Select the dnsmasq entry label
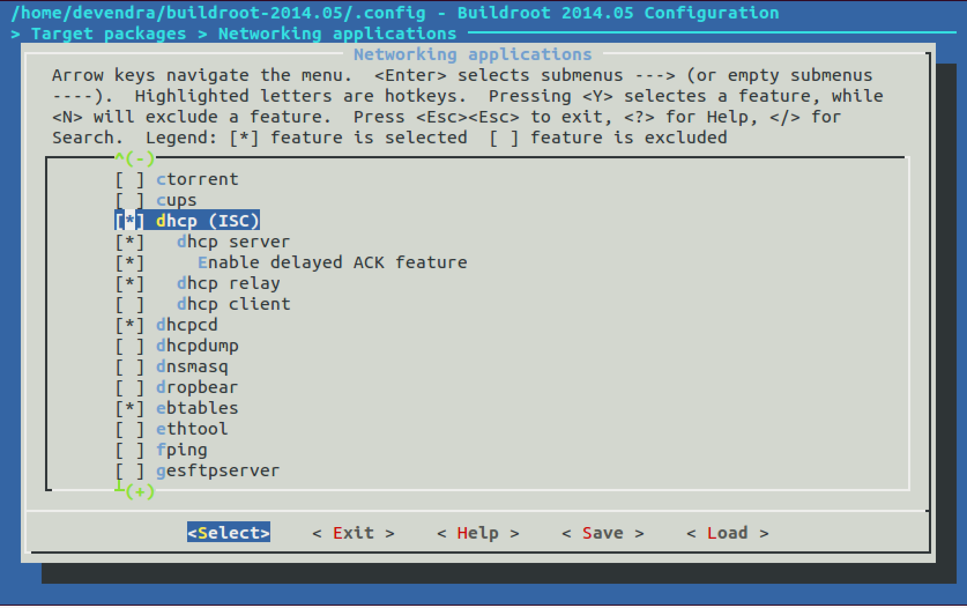The image size is (967, 608). coord(192,367)
